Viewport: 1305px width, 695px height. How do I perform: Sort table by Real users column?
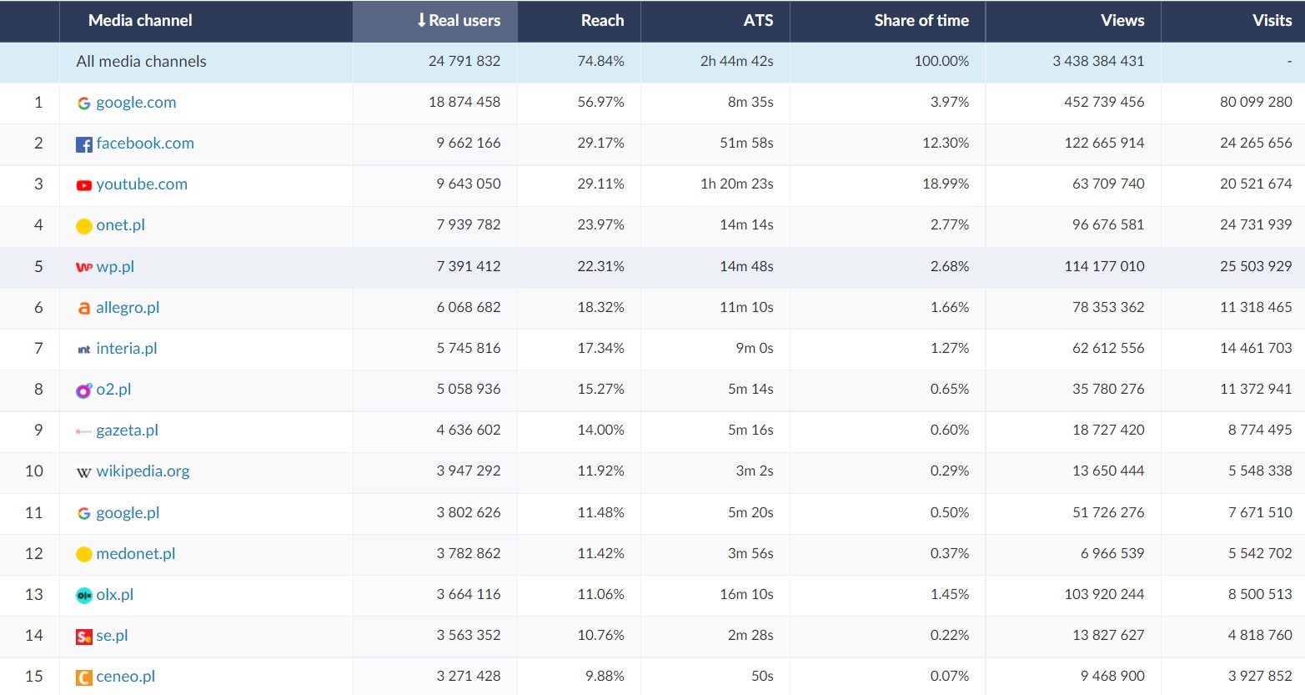[x=459, y=21]
